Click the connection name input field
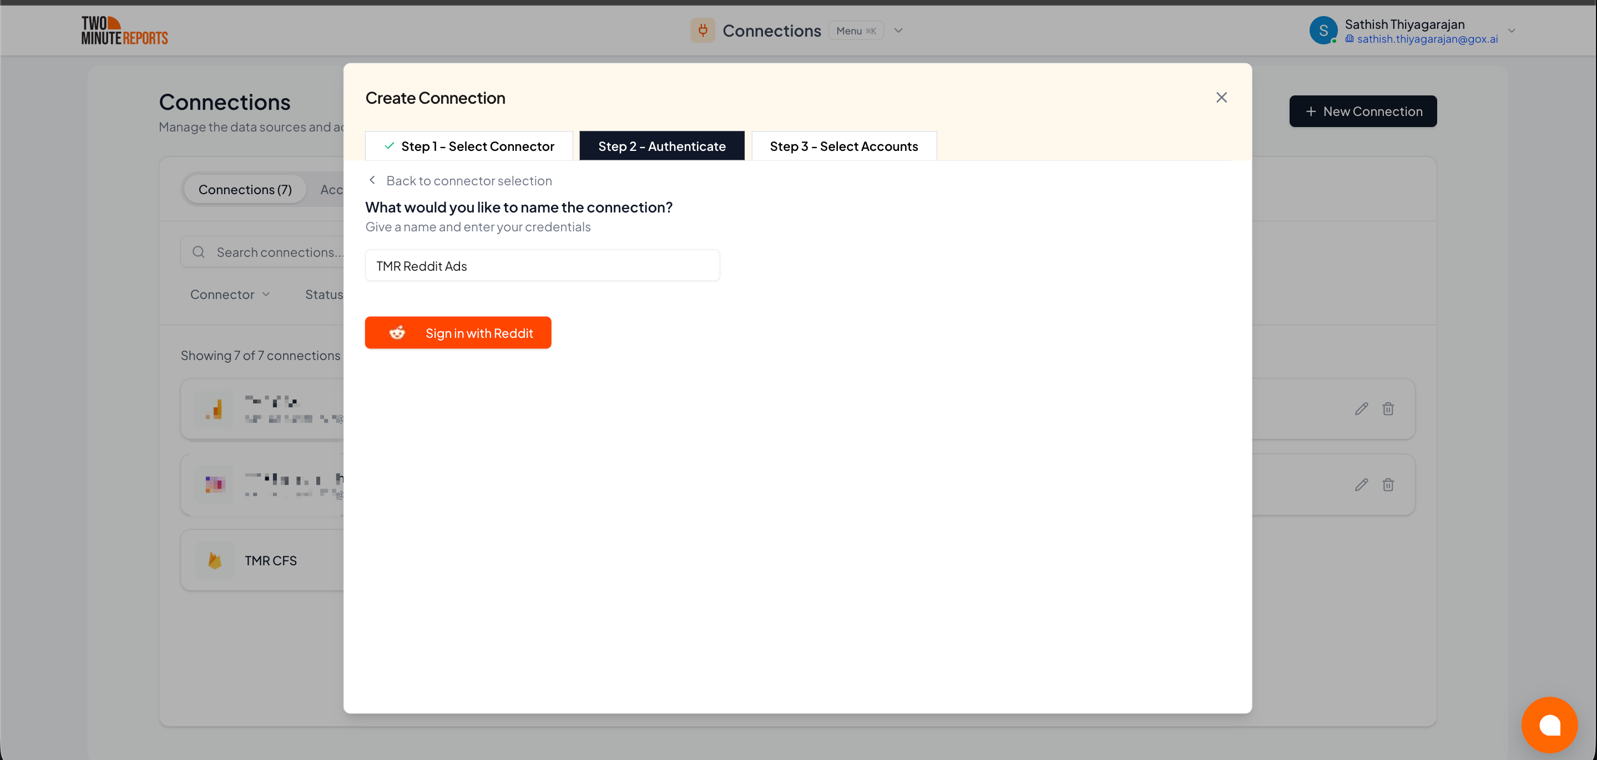 point(542,265)
